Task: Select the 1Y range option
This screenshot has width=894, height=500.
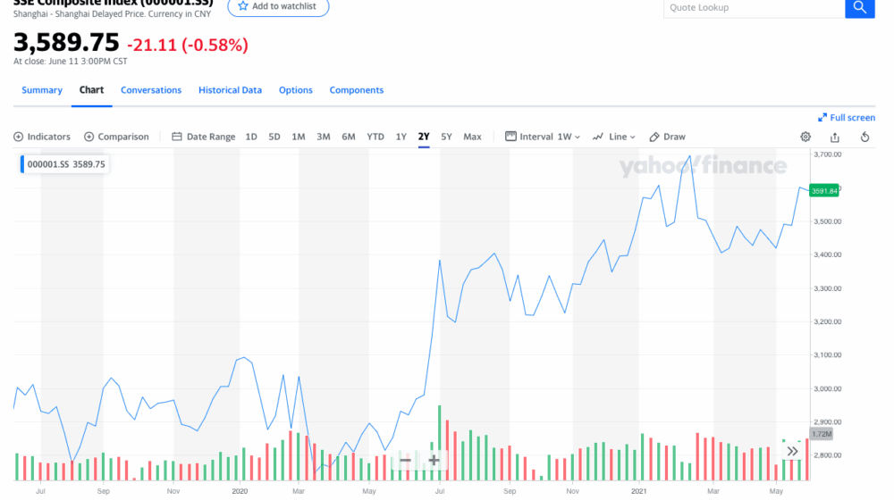Action: tap(401, 137)
